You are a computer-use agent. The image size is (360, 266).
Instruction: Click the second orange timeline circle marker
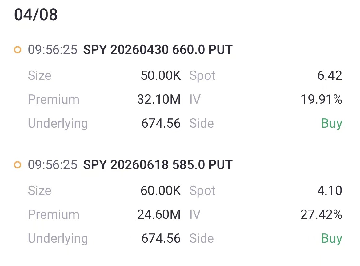coord(18,165)
